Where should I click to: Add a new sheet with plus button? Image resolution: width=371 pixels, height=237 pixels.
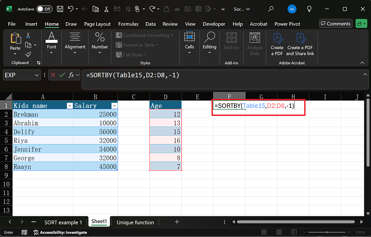(x=177, y=222)
